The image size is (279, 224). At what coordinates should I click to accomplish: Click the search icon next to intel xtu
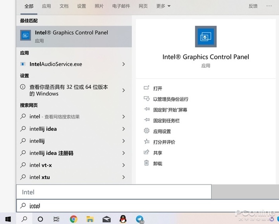tap(23, 177)
